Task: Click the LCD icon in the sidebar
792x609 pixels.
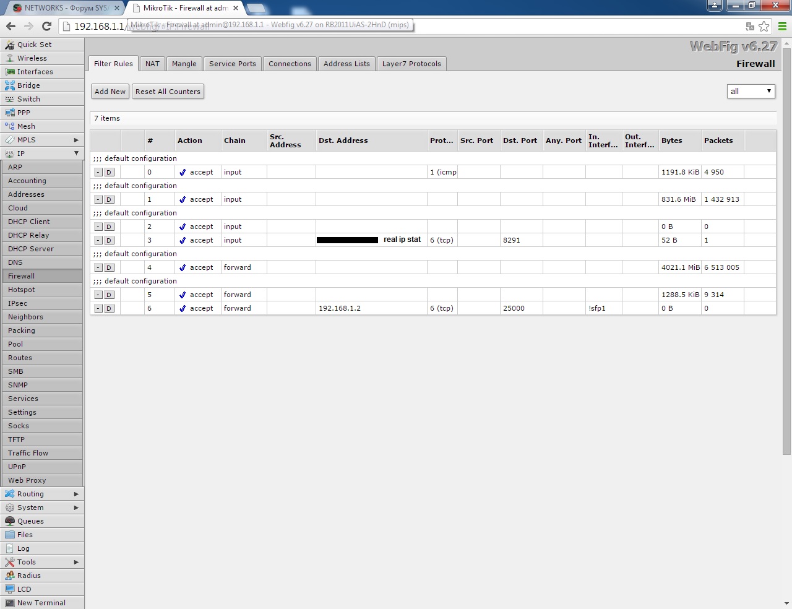Action: click(x=10, y=589)
